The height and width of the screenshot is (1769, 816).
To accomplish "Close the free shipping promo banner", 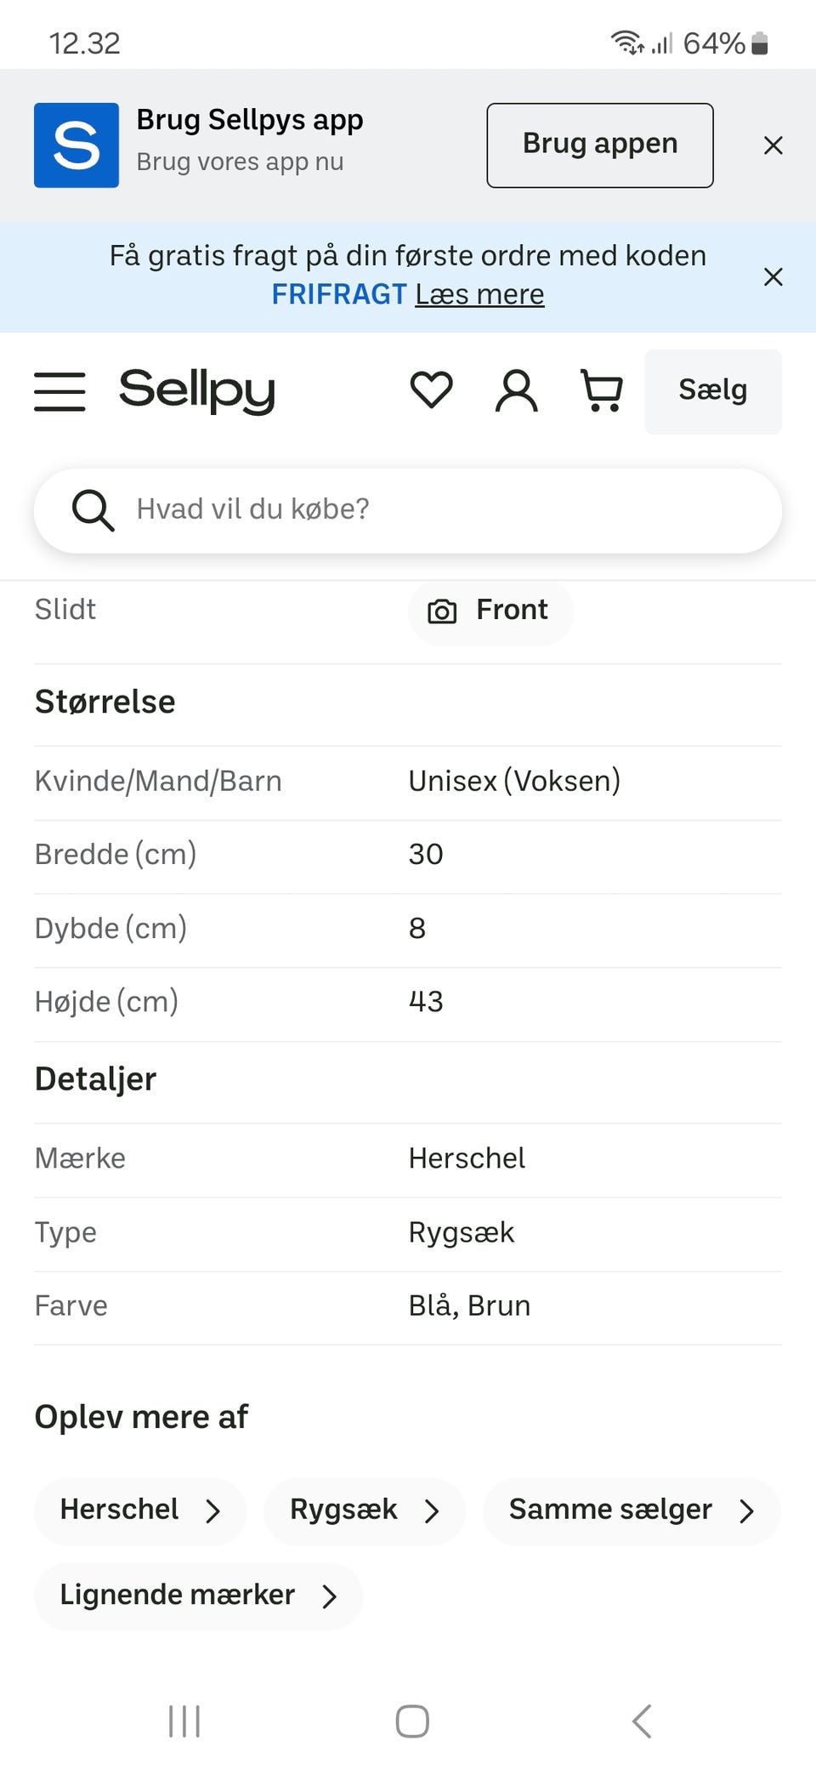I will pyautogui.click(x=773, y=276).
